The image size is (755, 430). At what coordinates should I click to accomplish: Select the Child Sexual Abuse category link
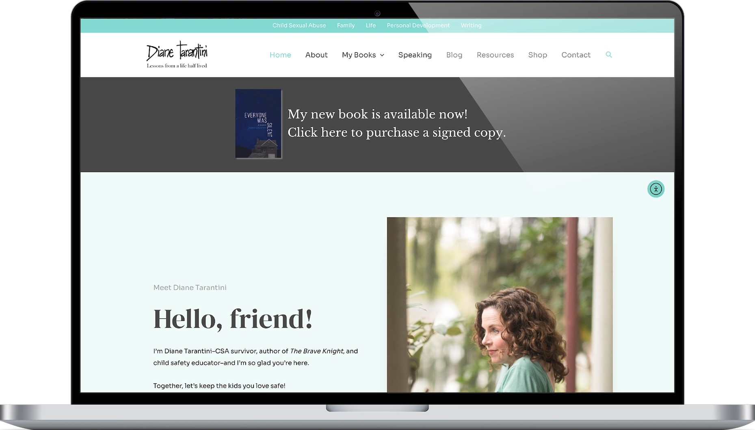[x=299, y=25]
